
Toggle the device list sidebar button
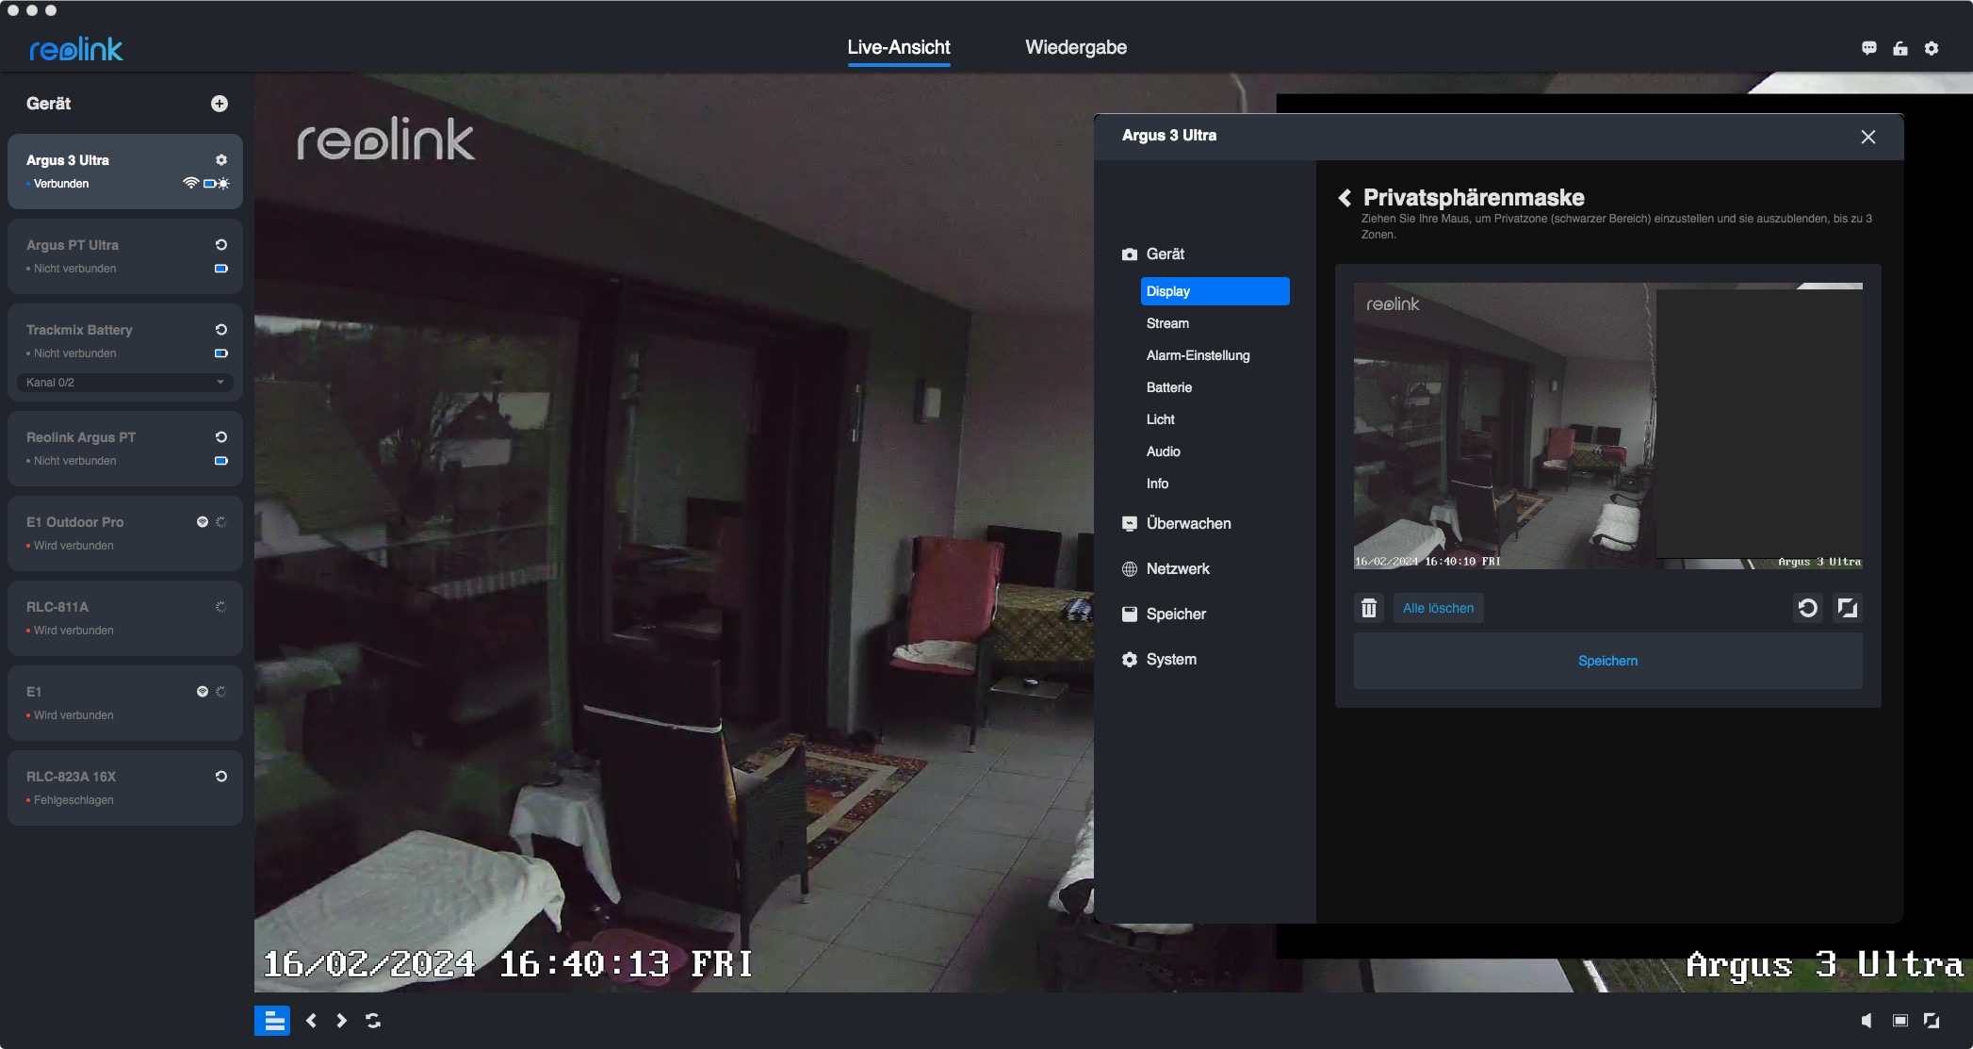coord(273,1021)
